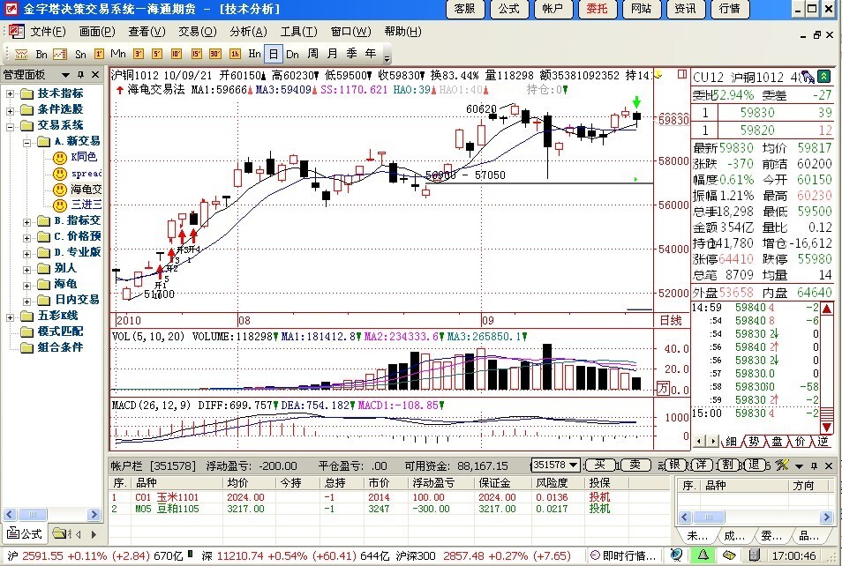Click the 客服 title bar button
The width and height of the screenshot is (842, 566).
tap(464, 9)
